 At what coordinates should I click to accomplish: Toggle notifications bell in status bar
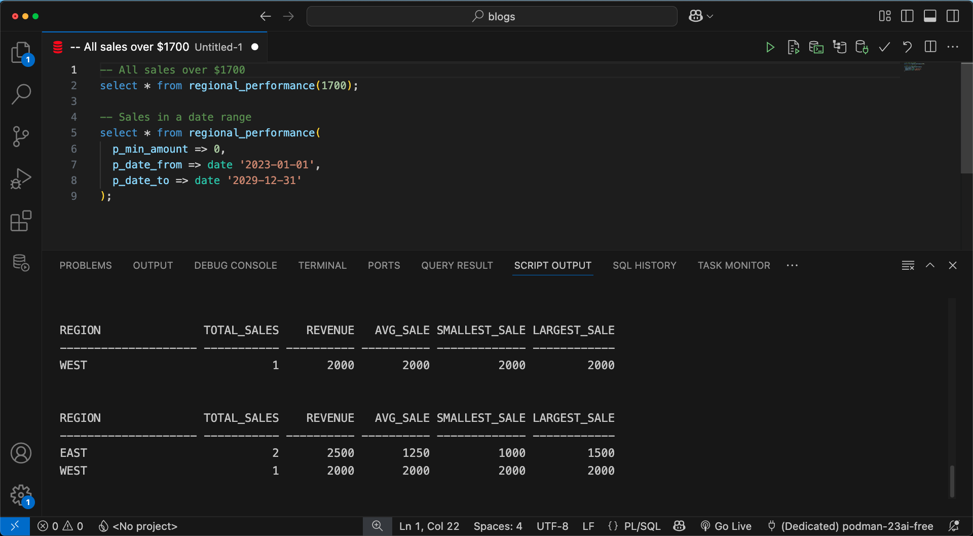tap(954, 526)
